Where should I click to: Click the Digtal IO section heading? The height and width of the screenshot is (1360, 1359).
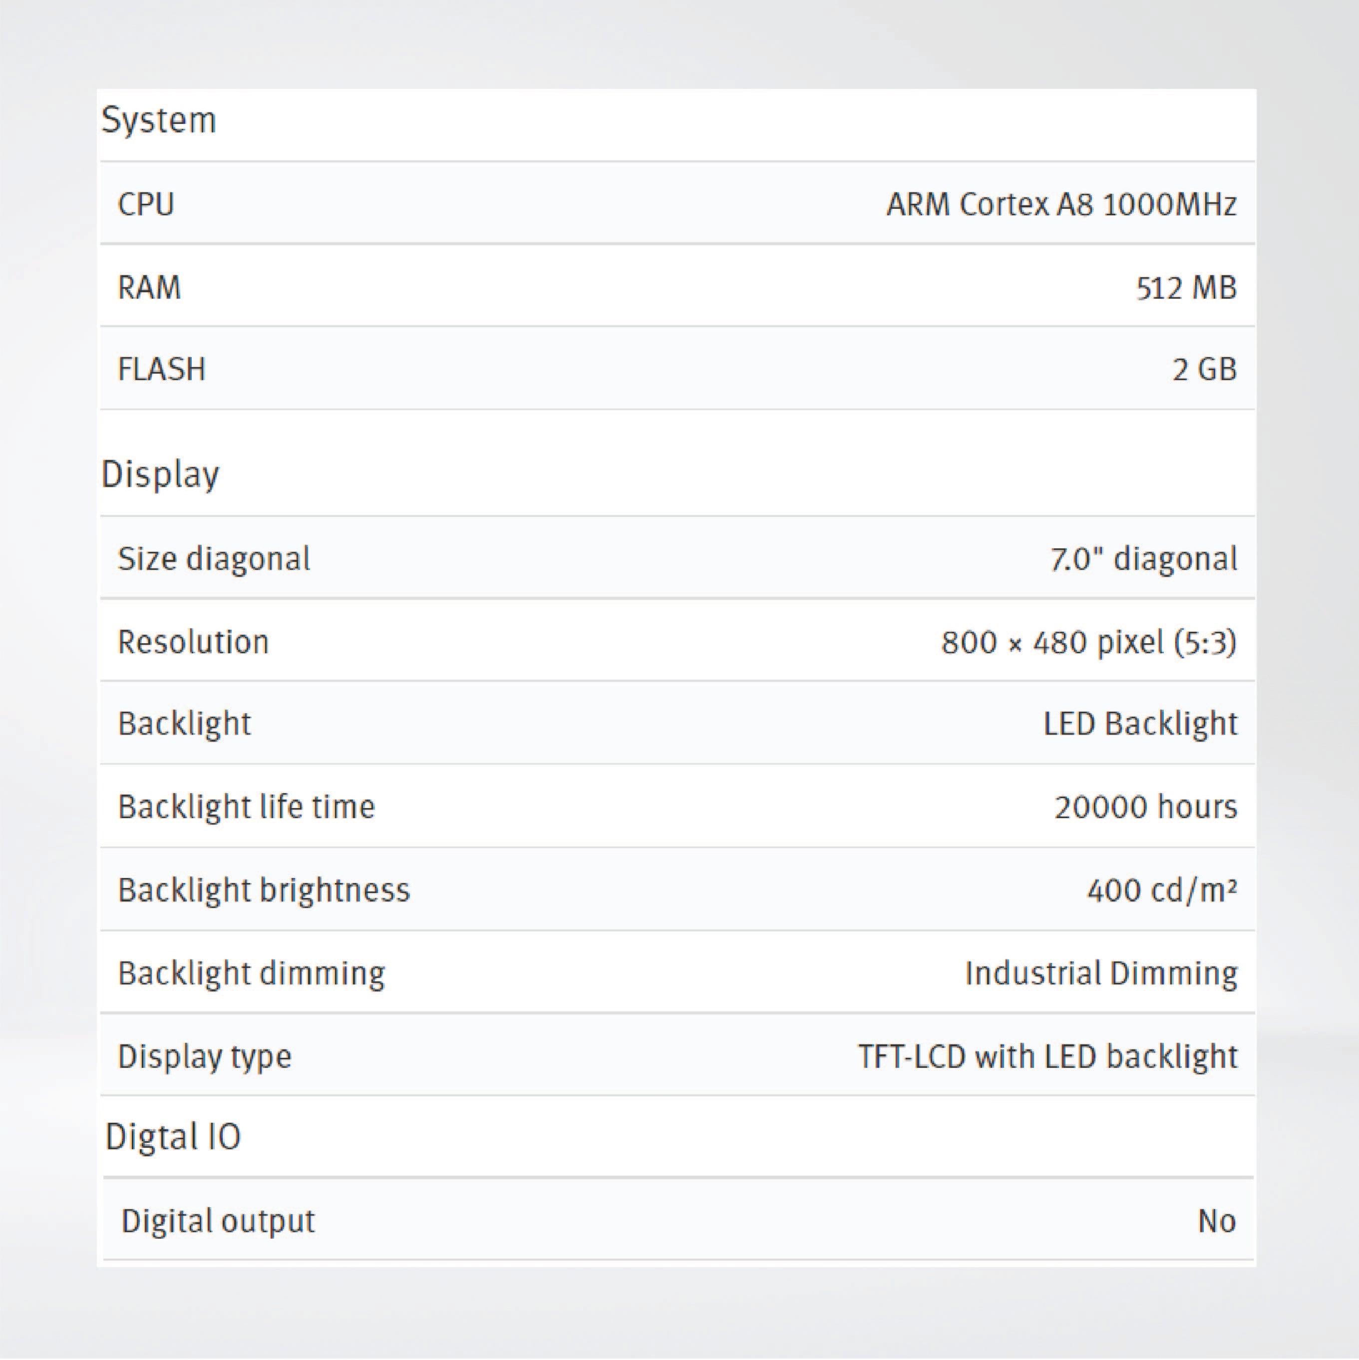(x=172, y=1137)
